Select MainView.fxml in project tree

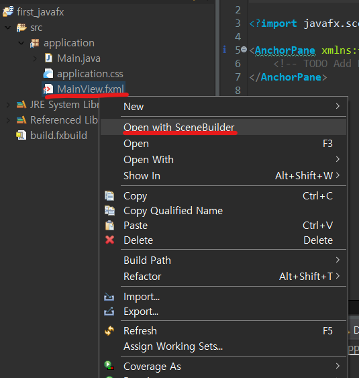[x=91, y=89]
